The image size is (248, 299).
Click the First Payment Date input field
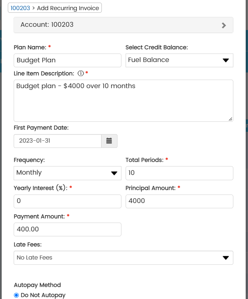pyautogui.click(x=57, y=141)
